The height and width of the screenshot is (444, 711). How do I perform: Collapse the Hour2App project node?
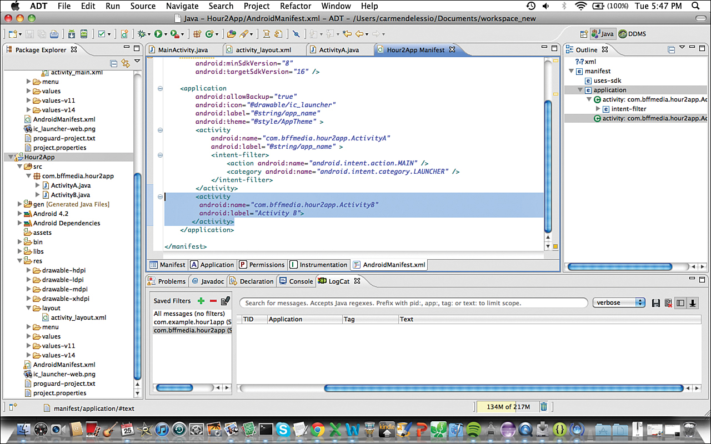click(11, 157)
